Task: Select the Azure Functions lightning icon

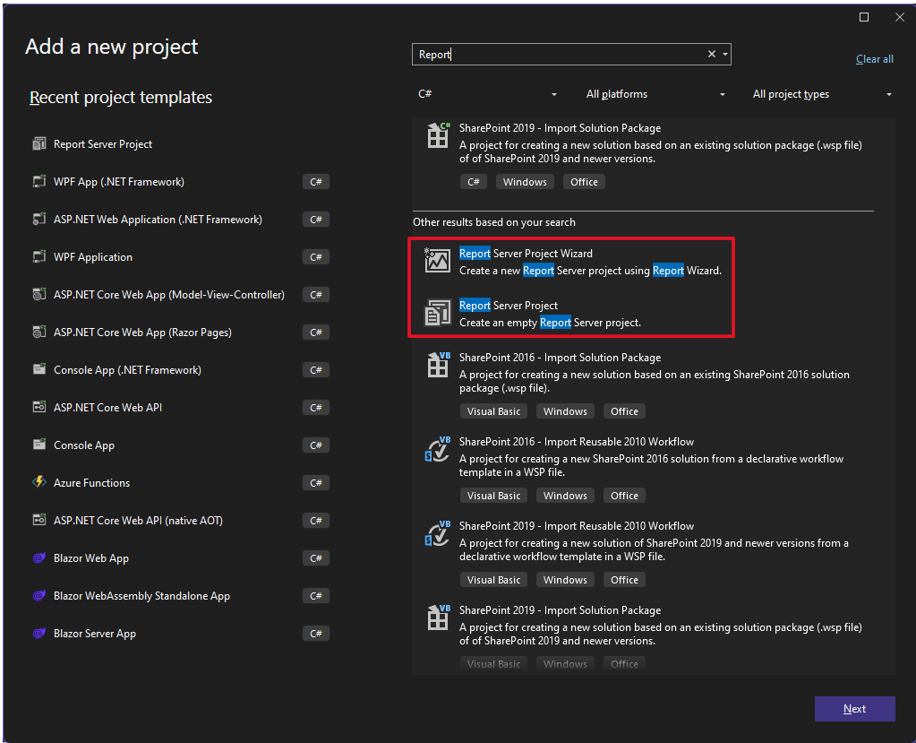Action: pyautogui.click(x=39, y=482)
